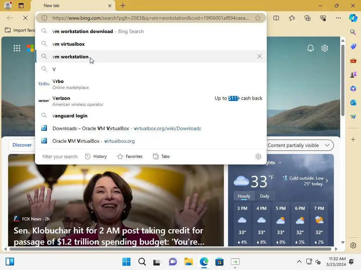
Task: Select the Verizon wireless operator suggestion
Action: tap(151, 101)
